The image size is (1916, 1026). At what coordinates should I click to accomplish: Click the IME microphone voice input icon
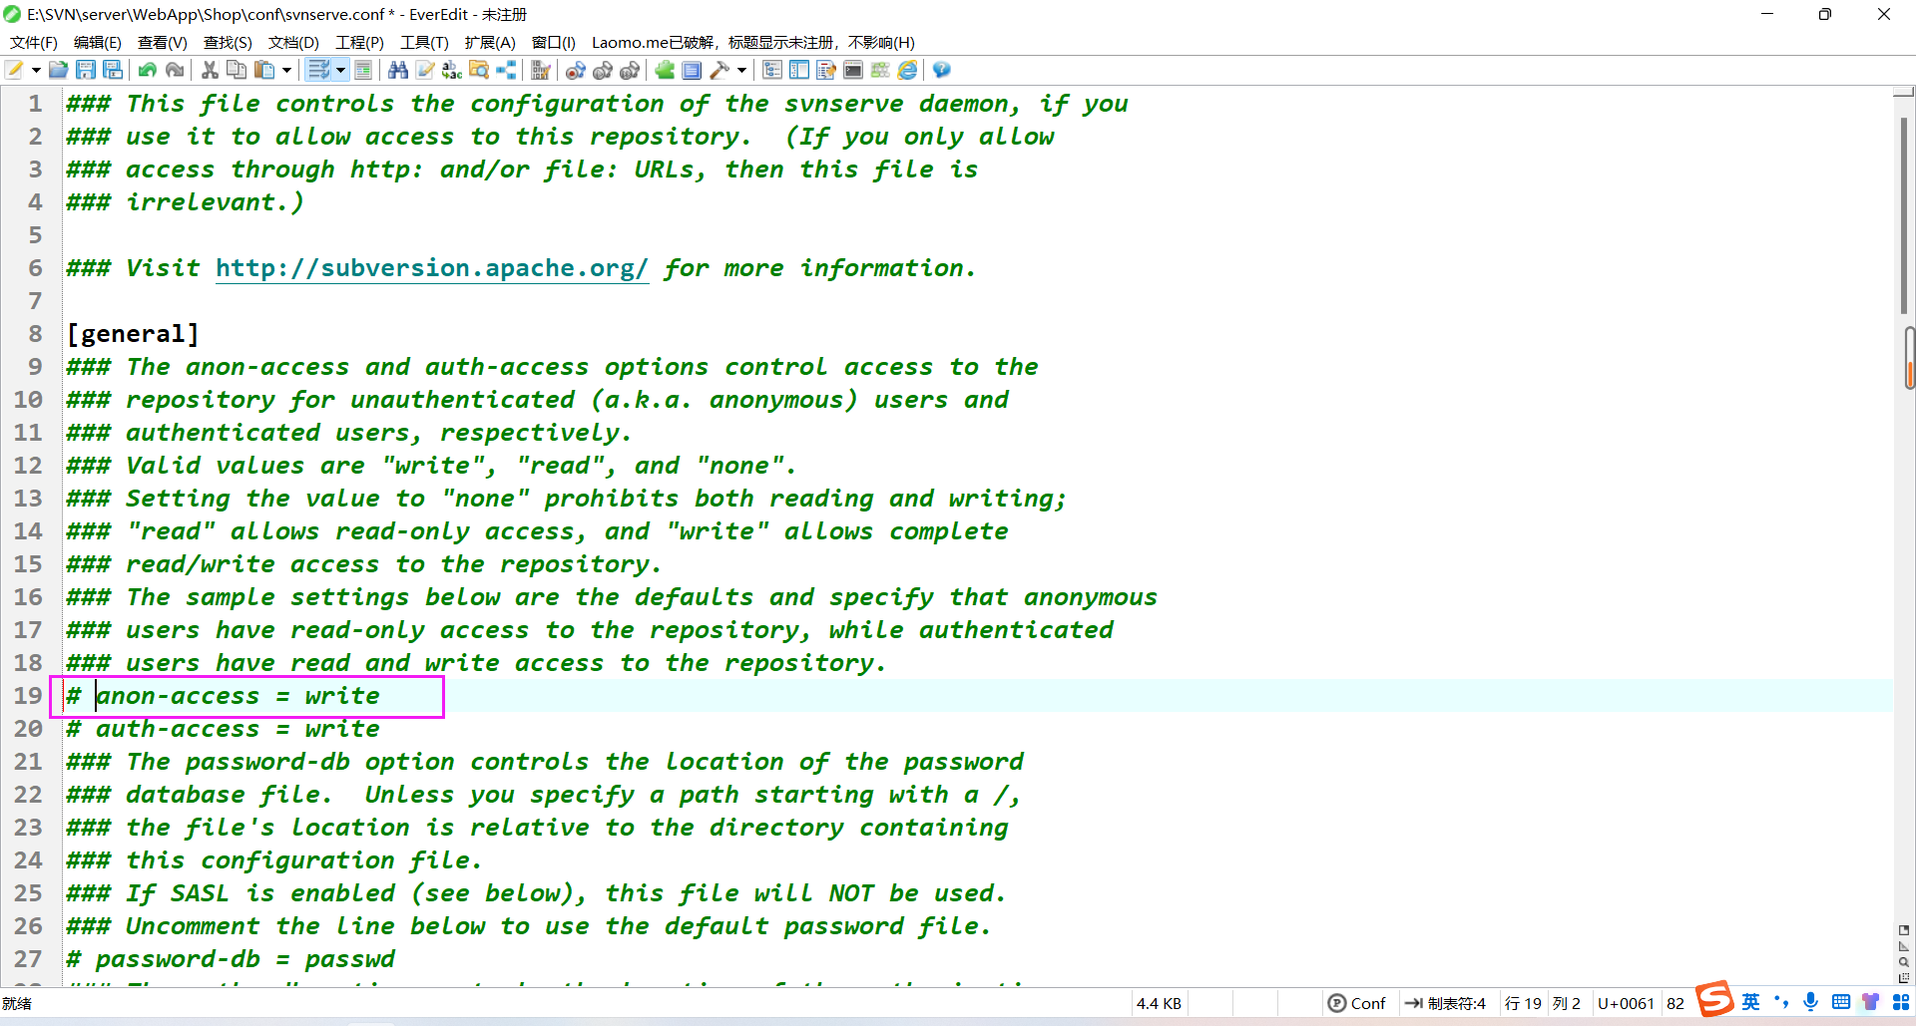(1810, 1002)
